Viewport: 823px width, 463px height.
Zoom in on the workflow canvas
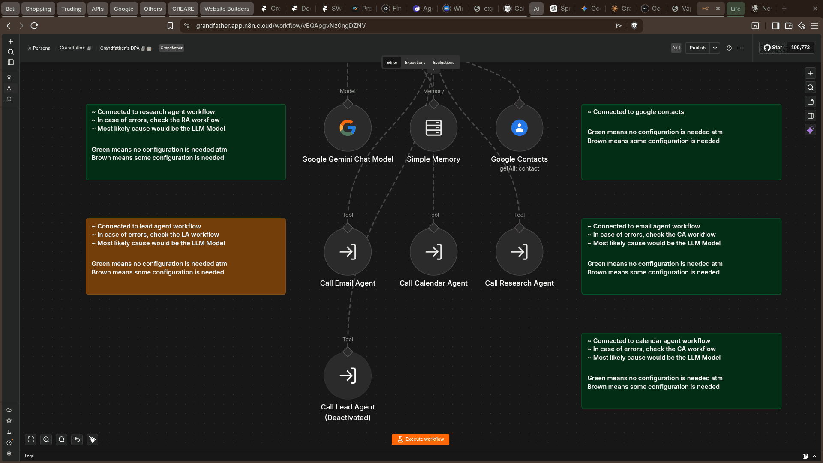tap(46, 439)
